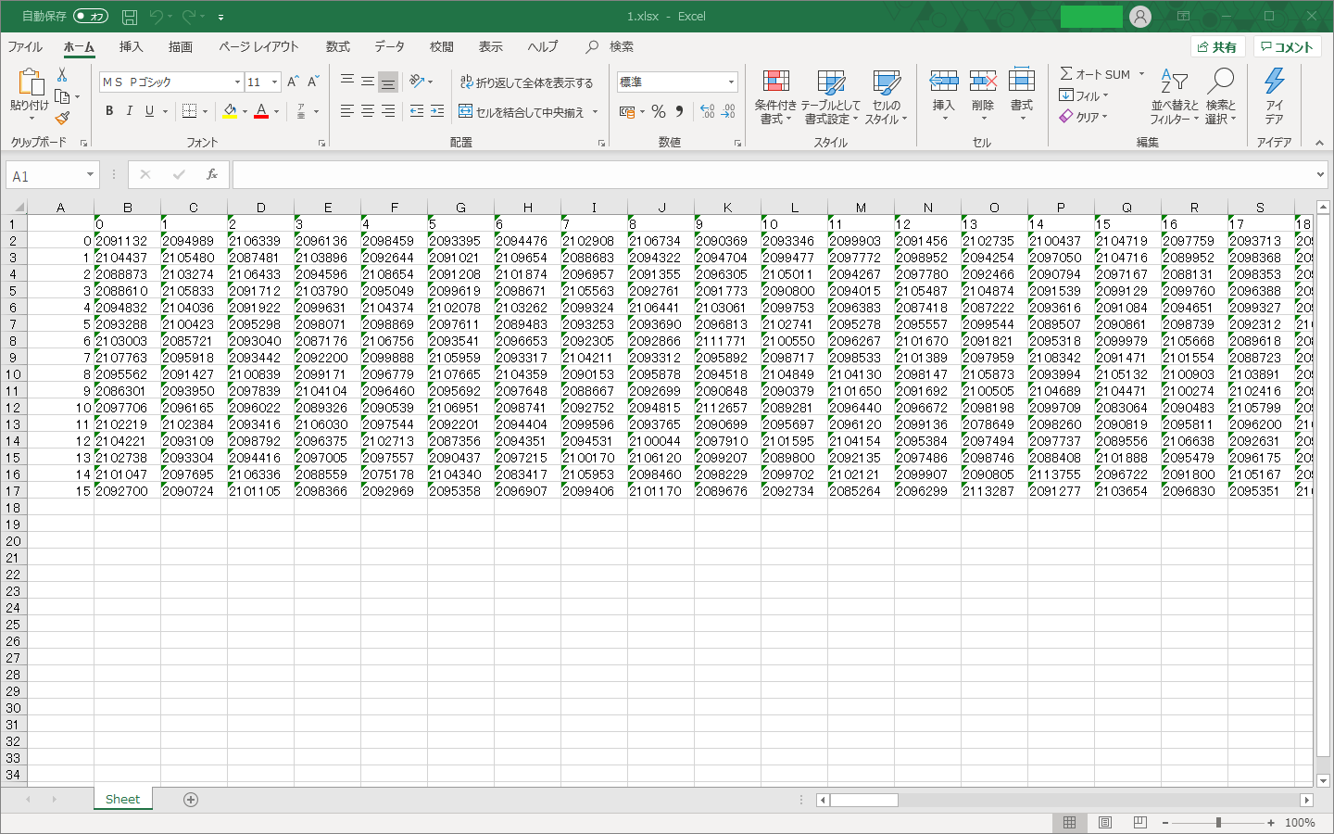The image size is (1334, 834).
Task: Switch to the 表示 tab
Action: point(490,46)
